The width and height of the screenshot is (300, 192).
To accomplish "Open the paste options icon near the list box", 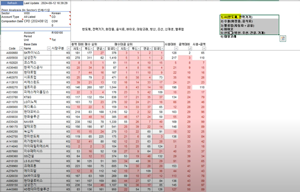I will (x=283, y=38).
